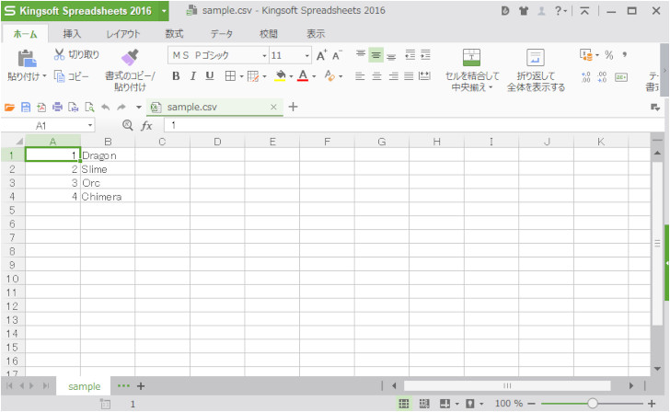This screenshot has height=412, width=670.
Task: Add new sheet next to sample
Action: point(141,386)
